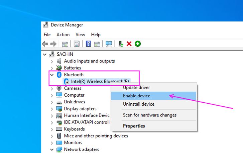Click the Back arrow toolbar icon
This screenshot has width=243, height=153.
[45, 44]
